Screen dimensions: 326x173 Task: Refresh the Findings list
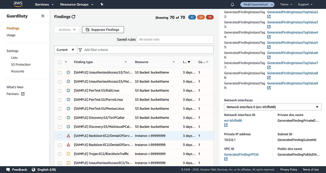[x=73, y=17]
